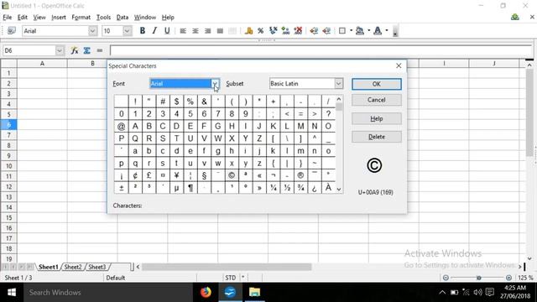The image size is (537, 302).
Task: Click the Font Color icon
Action: click(378, 31)
